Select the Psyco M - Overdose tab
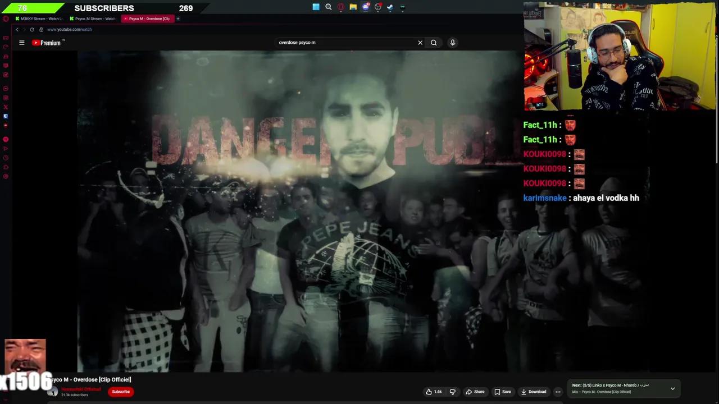Viewport: 719px width, 404px height. point(148,19)
